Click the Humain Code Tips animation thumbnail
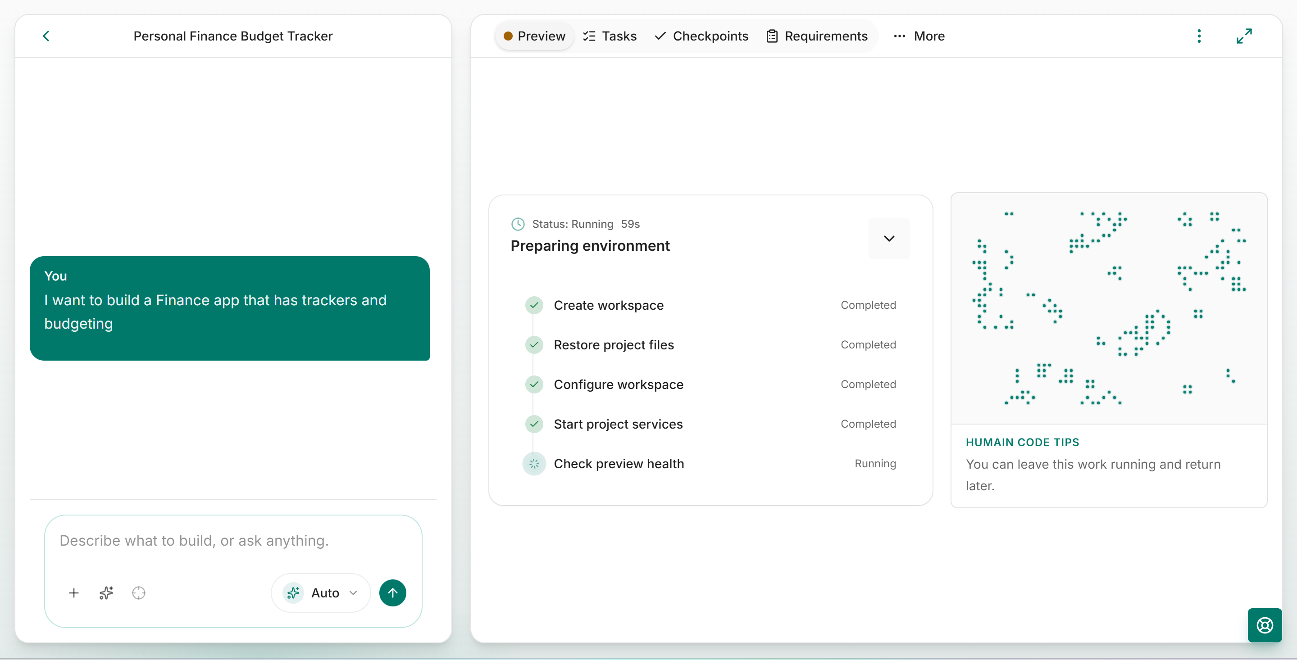Screen dimensions: 1297x660 pos(1109,308)
